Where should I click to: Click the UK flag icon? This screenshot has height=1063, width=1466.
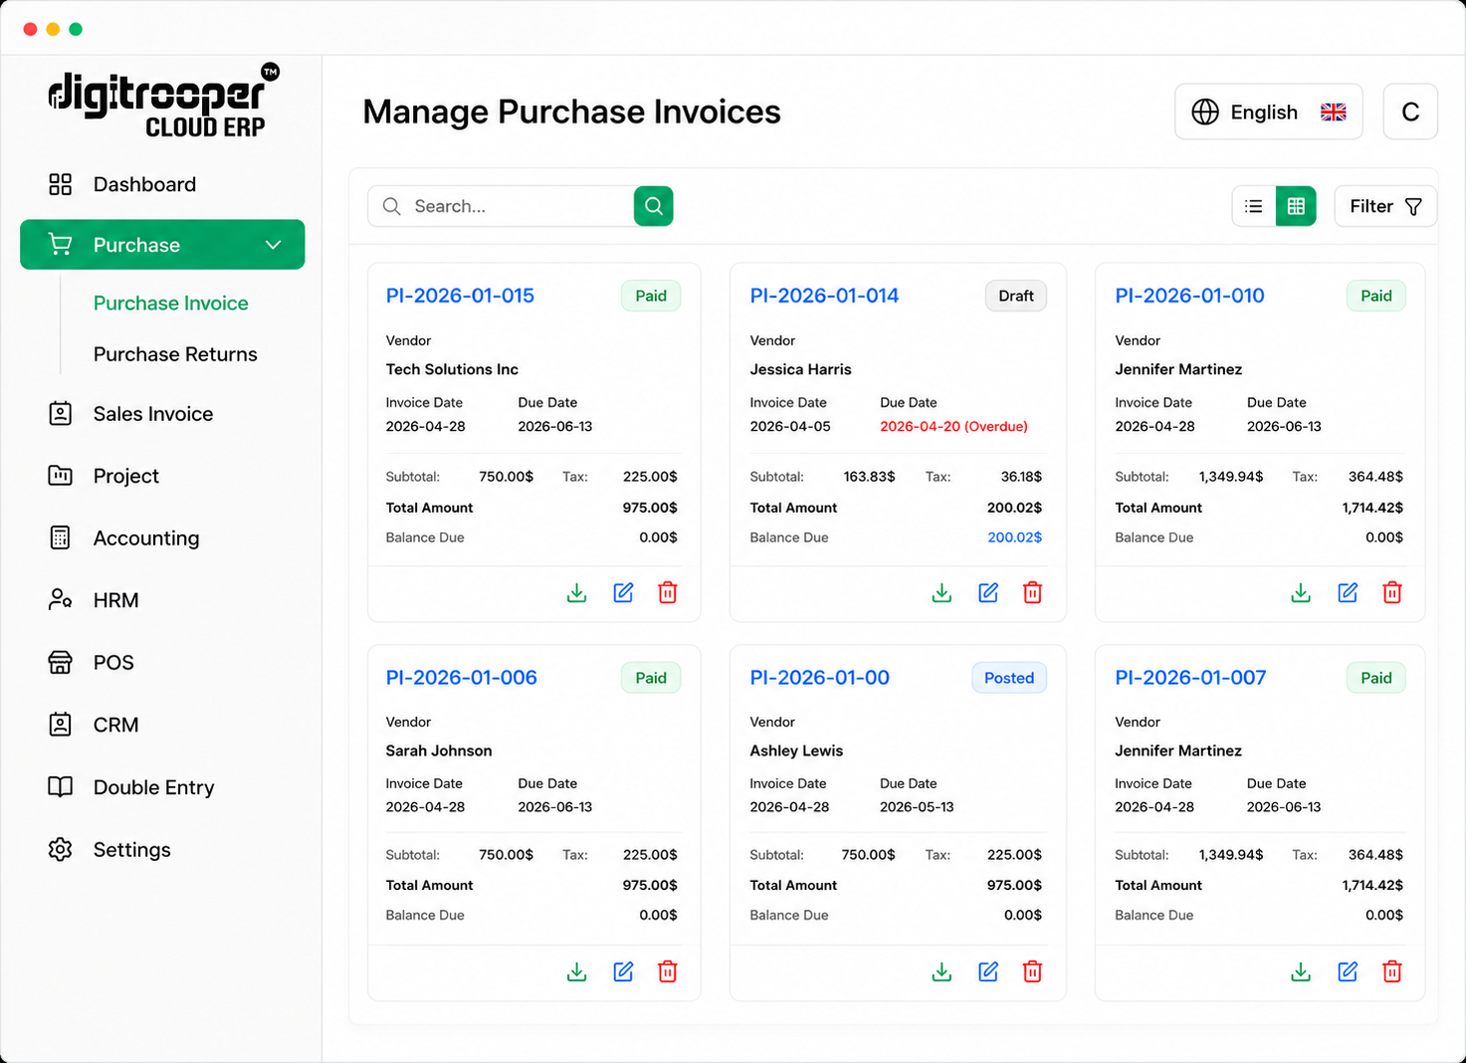[x=1333, y=112]
